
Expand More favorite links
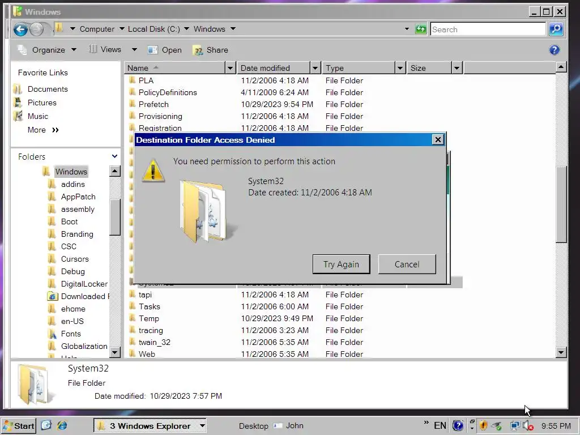pyautogui.click(x=43, y=130)
